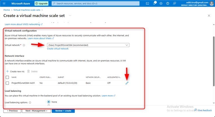Viewport: 215px width, 117px height.
Task: Open the load balancing Learn more link
Action: click(108, 96)
